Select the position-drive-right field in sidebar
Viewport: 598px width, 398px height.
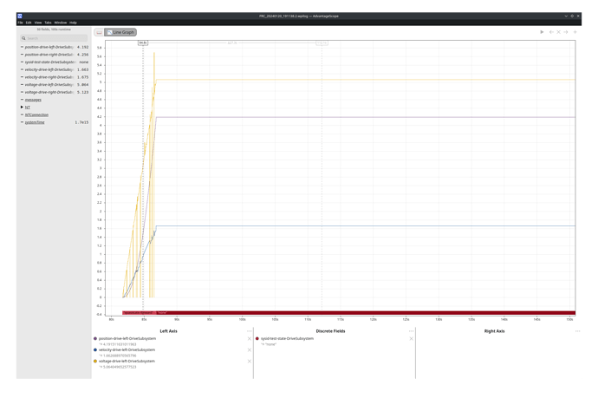(x=49, y=55)
